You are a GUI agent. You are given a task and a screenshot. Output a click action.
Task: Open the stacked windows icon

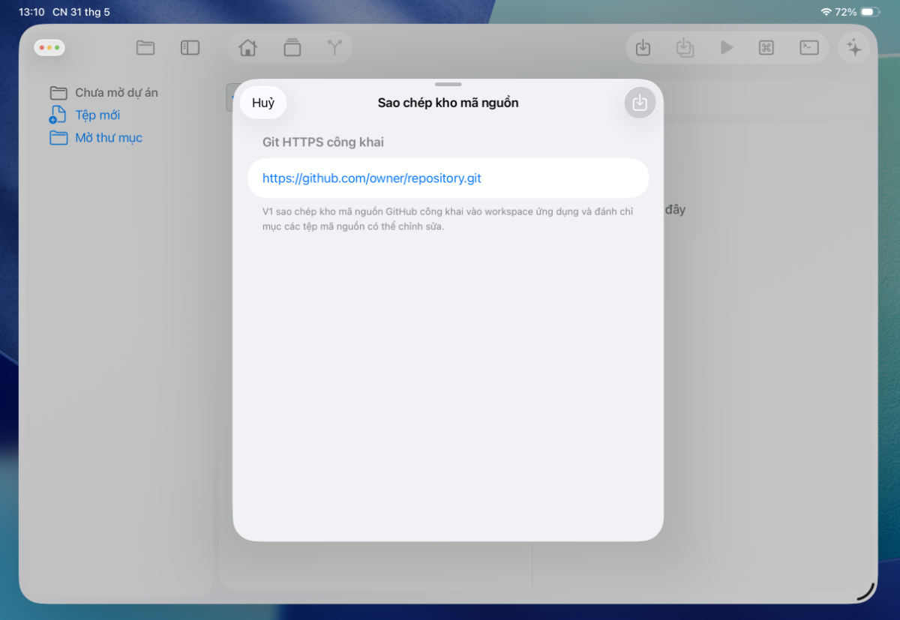click(x=292, y=48)
